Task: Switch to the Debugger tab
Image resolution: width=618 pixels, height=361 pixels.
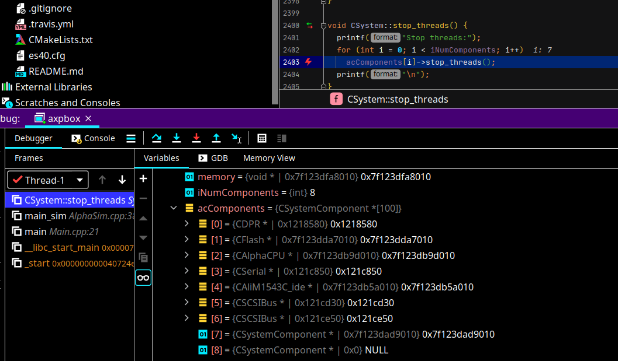Action: (x=33, y=138)
